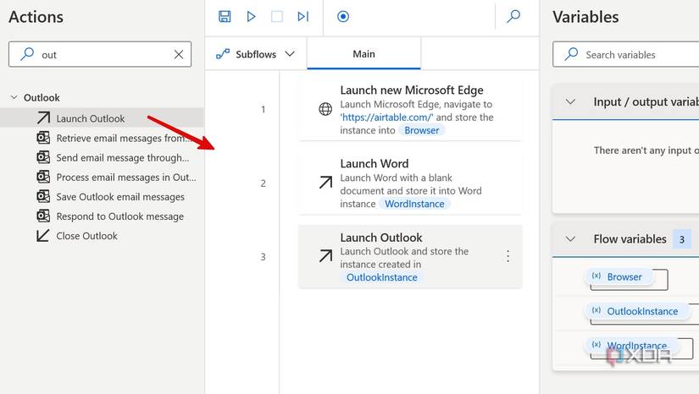
Task: Click the Stop flow icon
Action: point(276,16)
